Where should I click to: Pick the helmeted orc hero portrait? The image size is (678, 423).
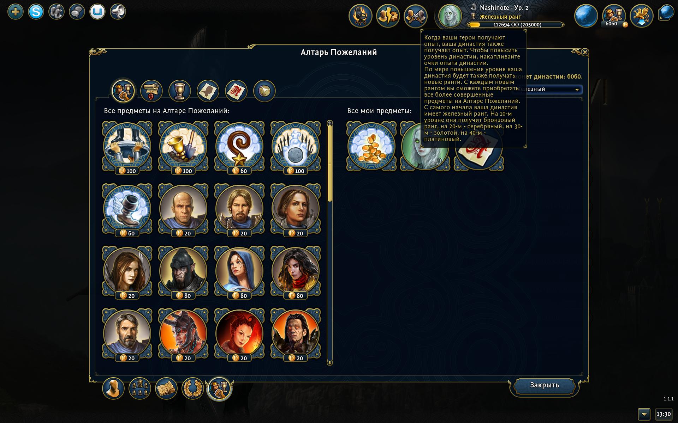coord(183,272)
